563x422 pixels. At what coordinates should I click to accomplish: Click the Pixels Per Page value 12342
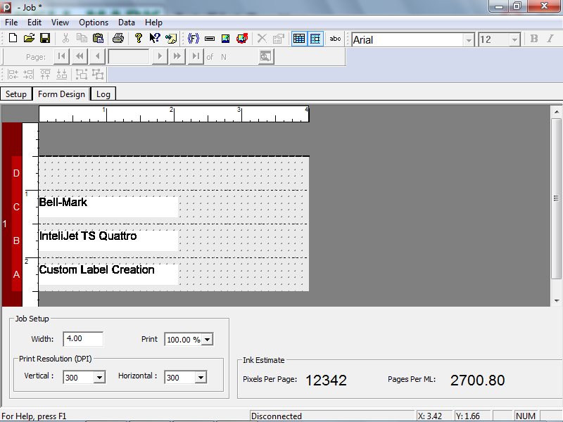coord(326,381)
